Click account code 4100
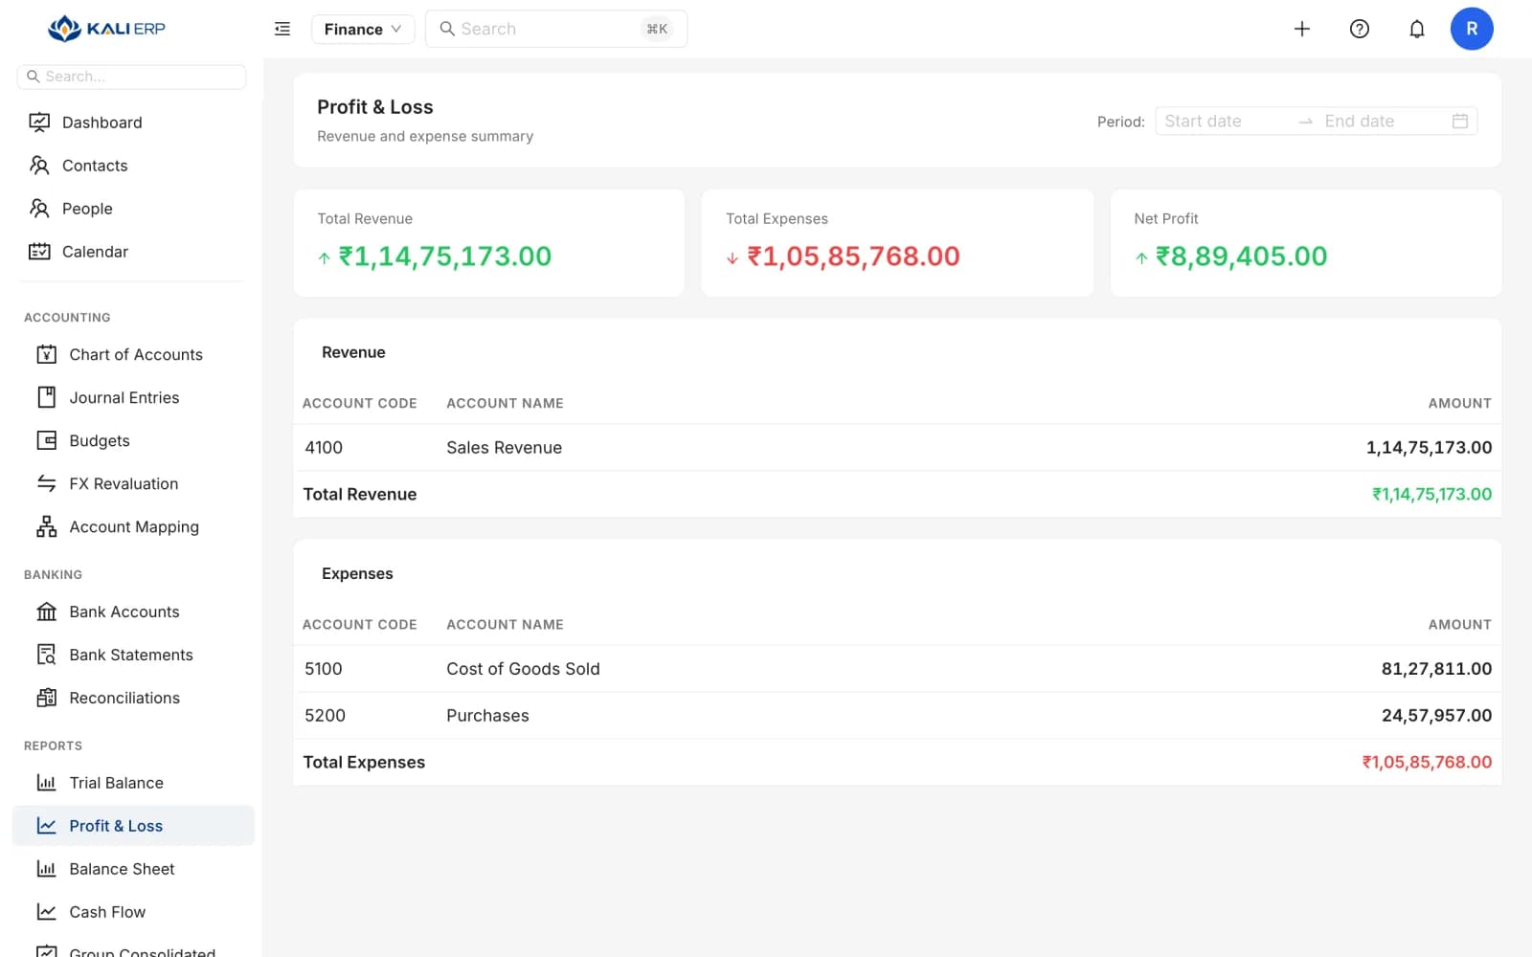The image size is (1532, 957). click(x=324, y=448)
